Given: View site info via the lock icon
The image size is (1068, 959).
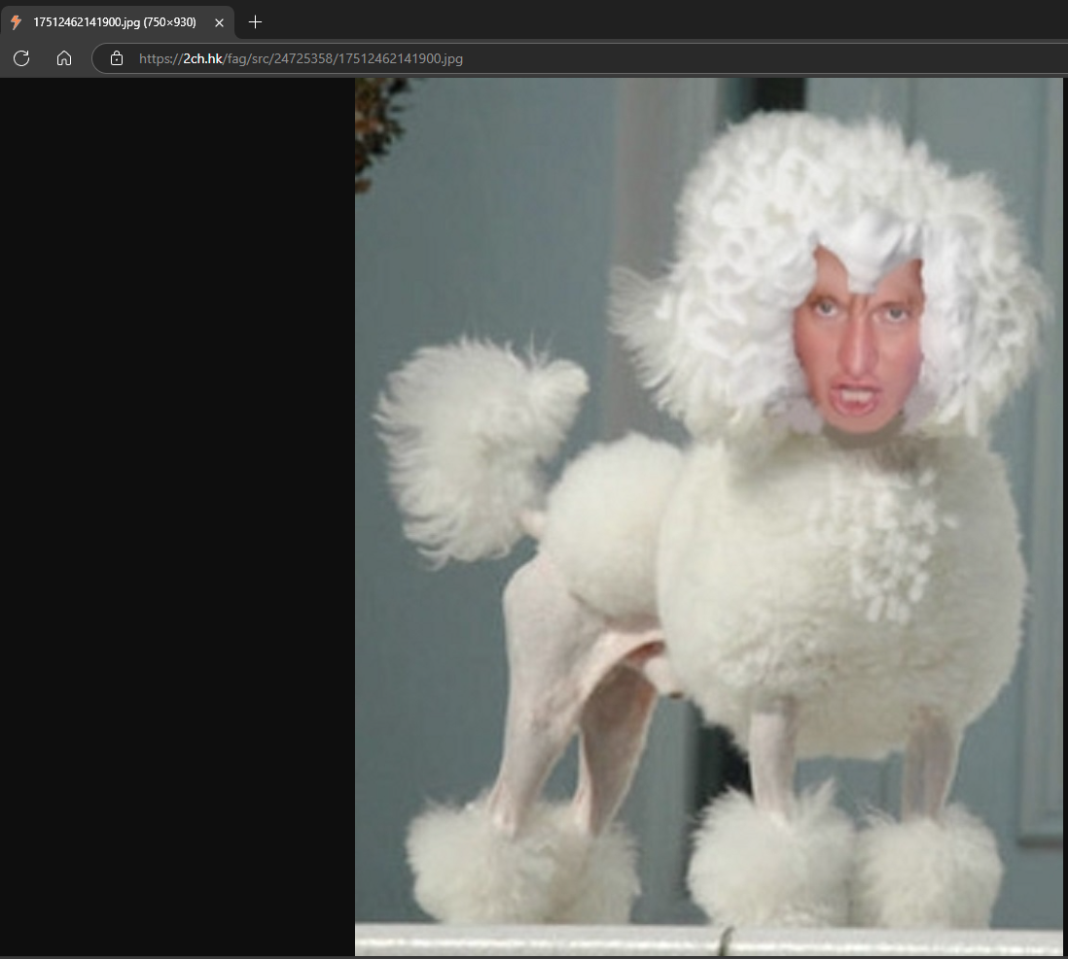Looking at the screenshot, I should (x=117, y=58).
